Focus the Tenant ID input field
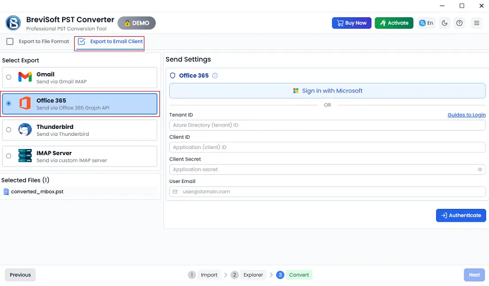 [327, 125]
